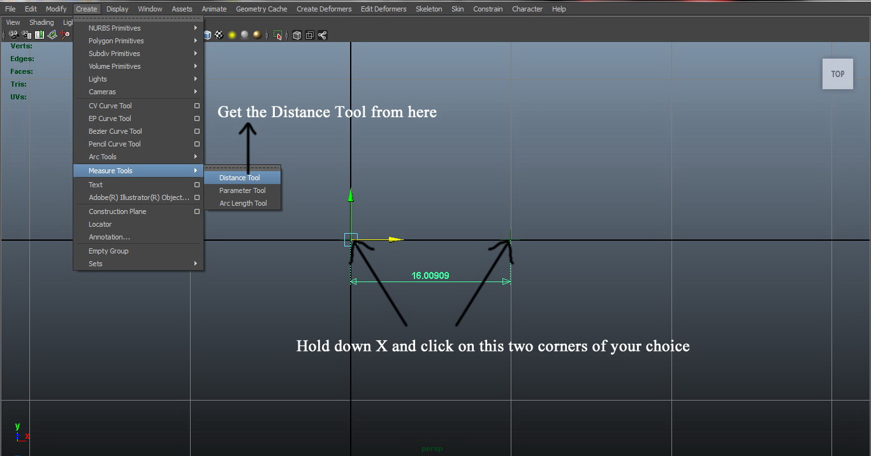
Task: Click the Select Camera icon in panel toolbar
Action: tap(13, 35)
